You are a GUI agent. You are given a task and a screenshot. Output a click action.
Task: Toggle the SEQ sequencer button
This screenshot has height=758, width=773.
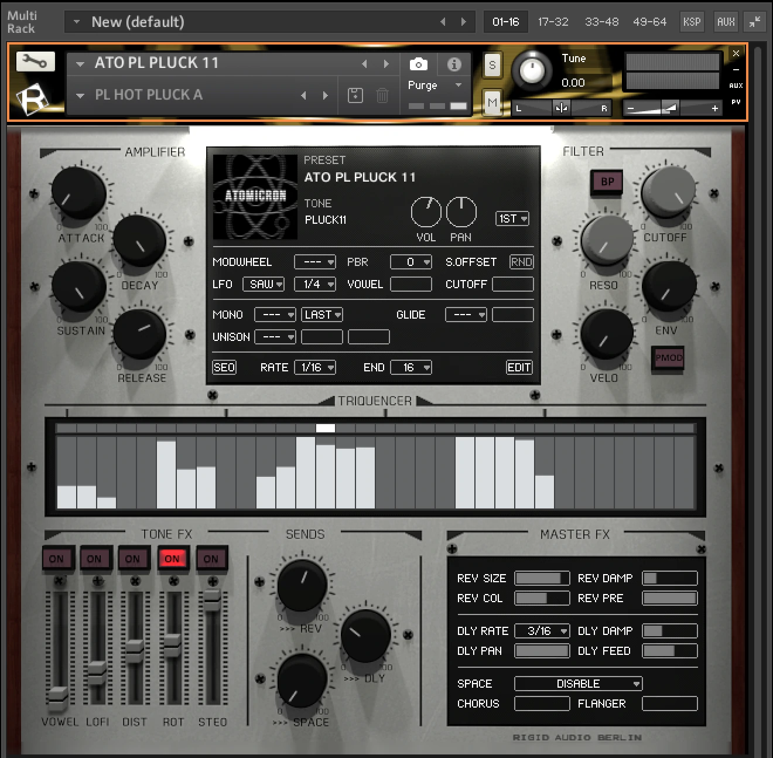[x=224, y=367]
